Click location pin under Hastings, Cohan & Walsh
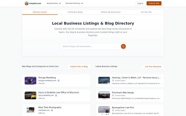This screenshot has width=186, height=116. coord(113,80)
